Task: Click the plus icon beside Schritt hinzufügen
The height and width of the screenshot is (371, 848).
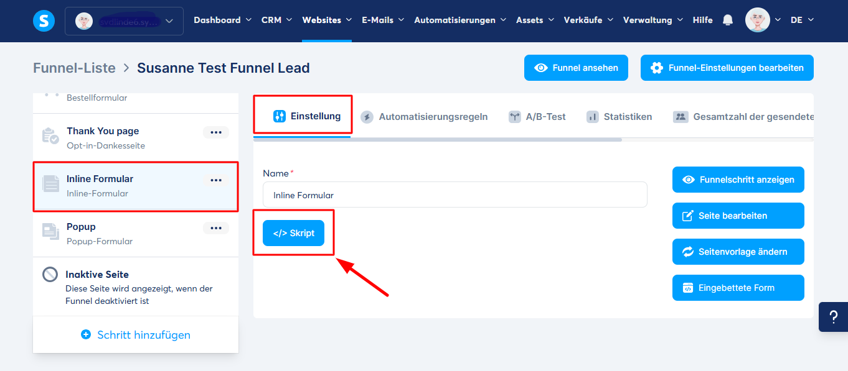Action: pyautogui.click(x=86, y=334)
